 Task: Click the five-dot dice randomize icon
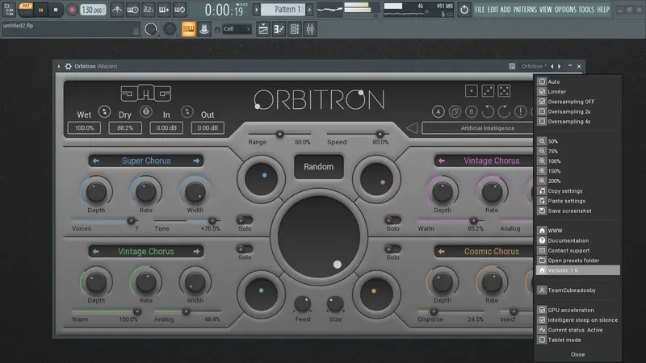coord(504,90)
